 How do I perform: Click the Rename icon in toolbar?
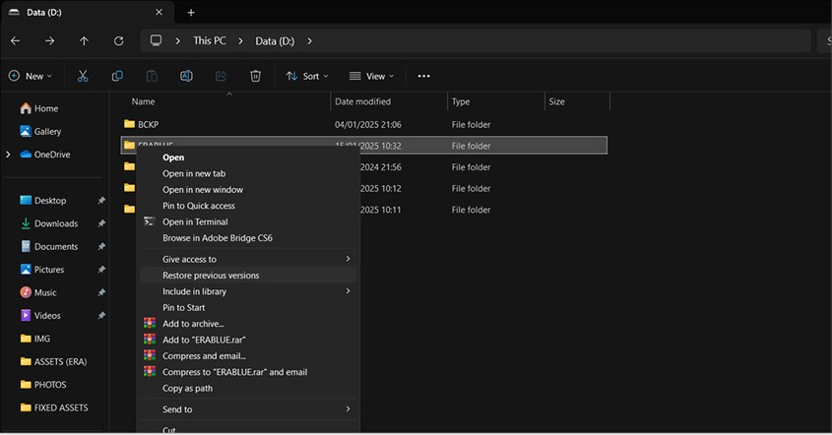point(186,76)
